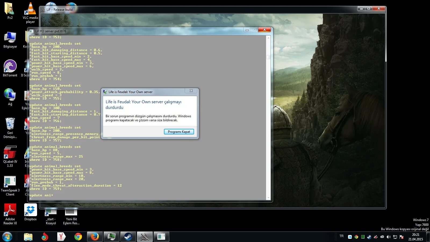
Task: Click the Programı Kapat button
Action: click(x=179, y=132)
